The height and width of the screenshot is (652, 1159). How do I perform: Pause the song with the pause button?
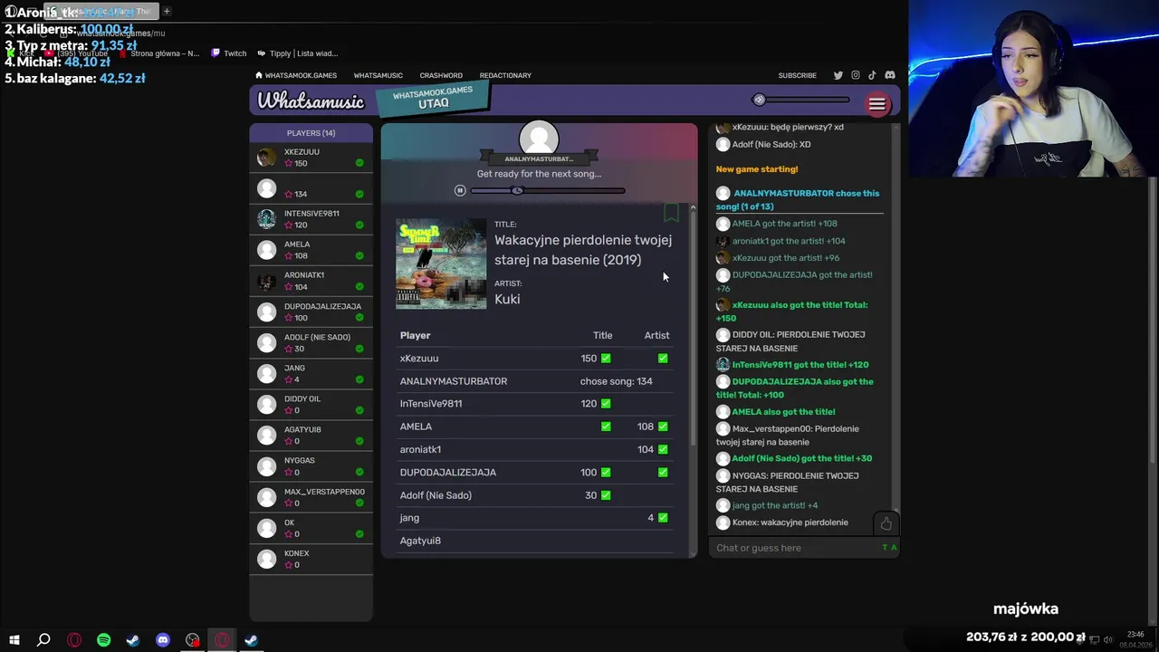coord(460,190)
